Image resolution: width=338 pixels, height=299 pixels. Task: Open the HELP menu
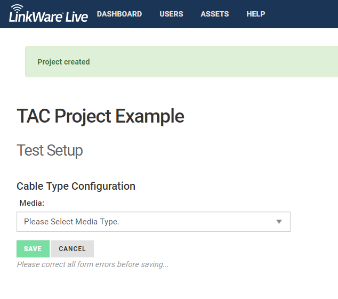(256, 14)
